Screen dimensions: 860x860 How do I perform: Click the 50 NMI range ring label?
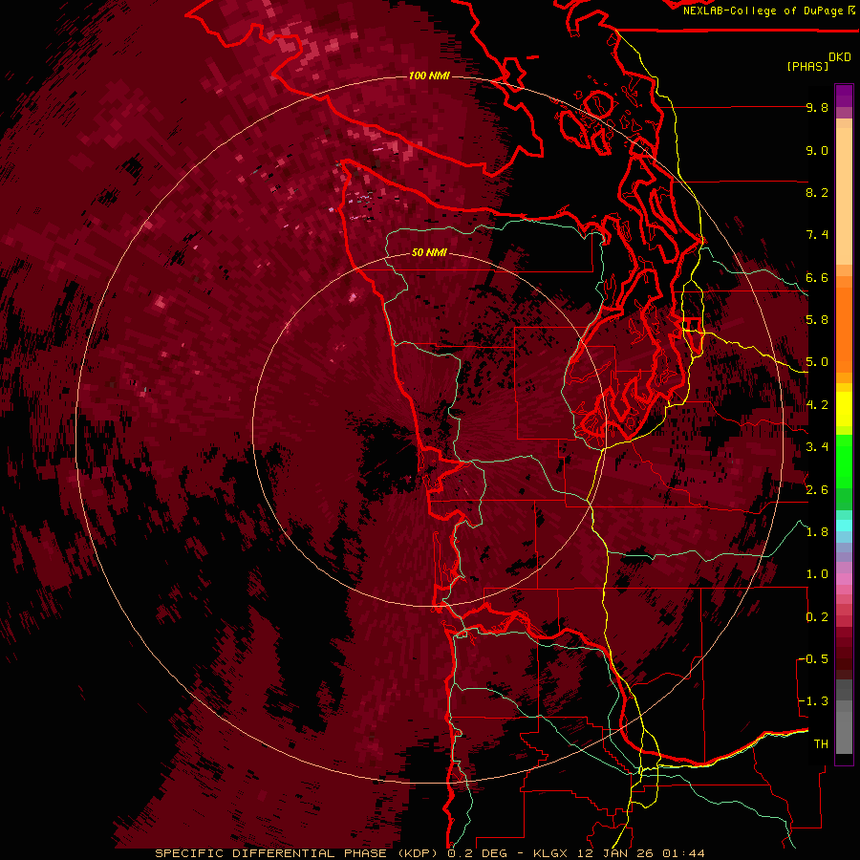[x=429, y=253]
